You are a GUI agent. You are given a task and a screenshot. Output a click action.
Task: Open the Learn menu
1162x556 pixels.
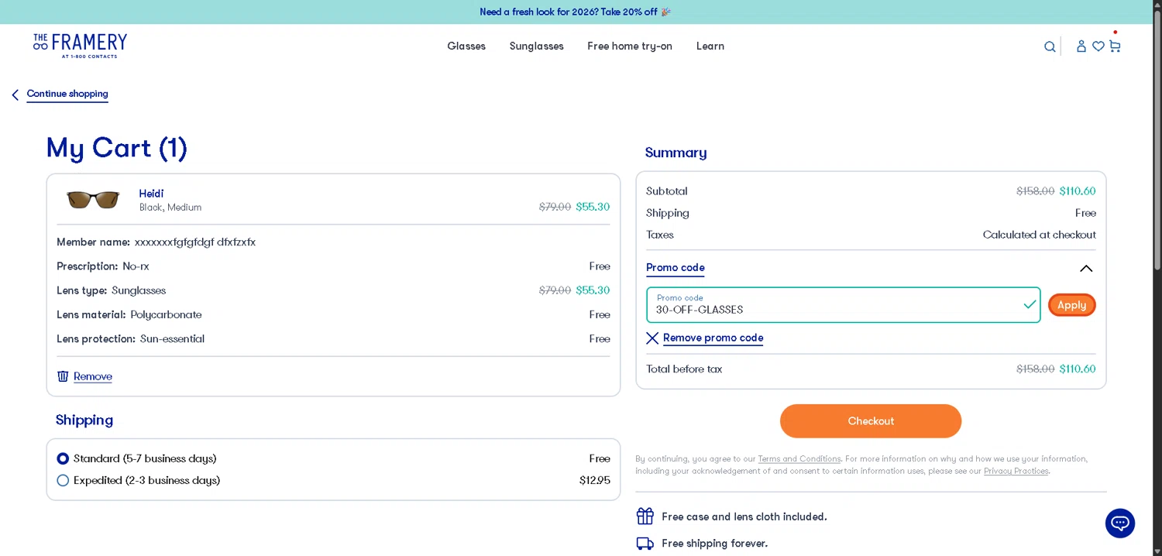pyautogui.click(x=710, y=46)
